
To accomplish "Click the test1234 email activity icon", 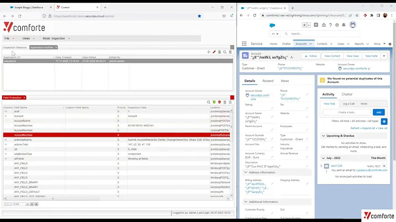I will [327, 166].
